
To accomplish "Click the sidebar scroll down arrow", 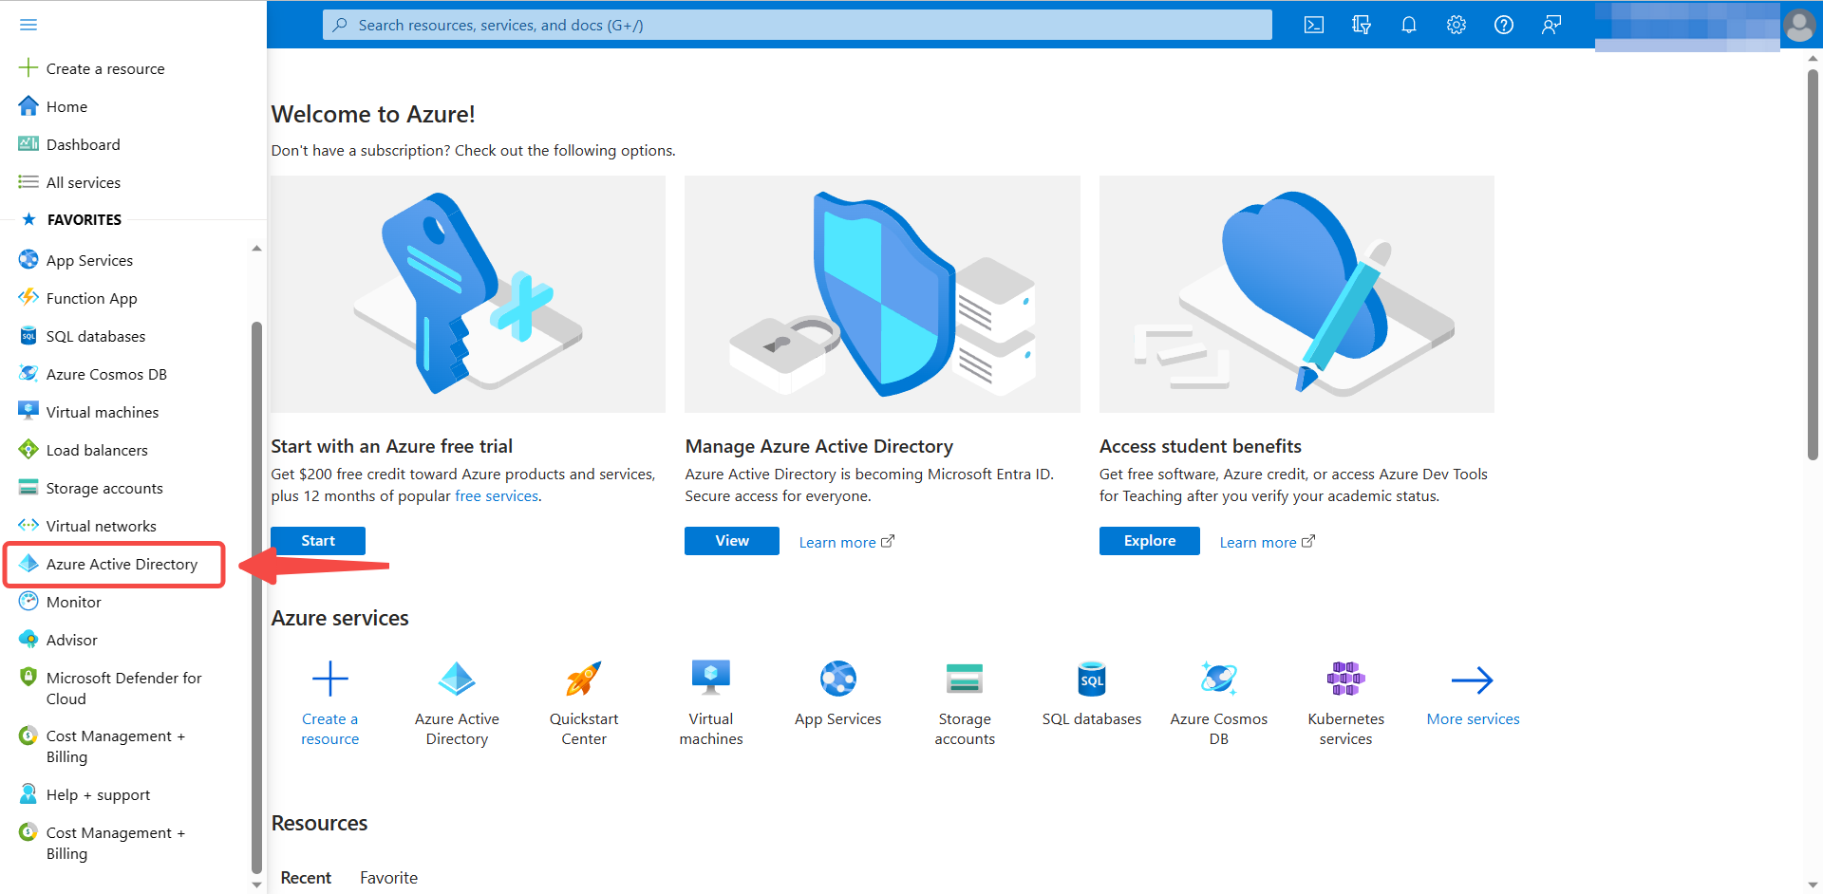I will [256, 884].
